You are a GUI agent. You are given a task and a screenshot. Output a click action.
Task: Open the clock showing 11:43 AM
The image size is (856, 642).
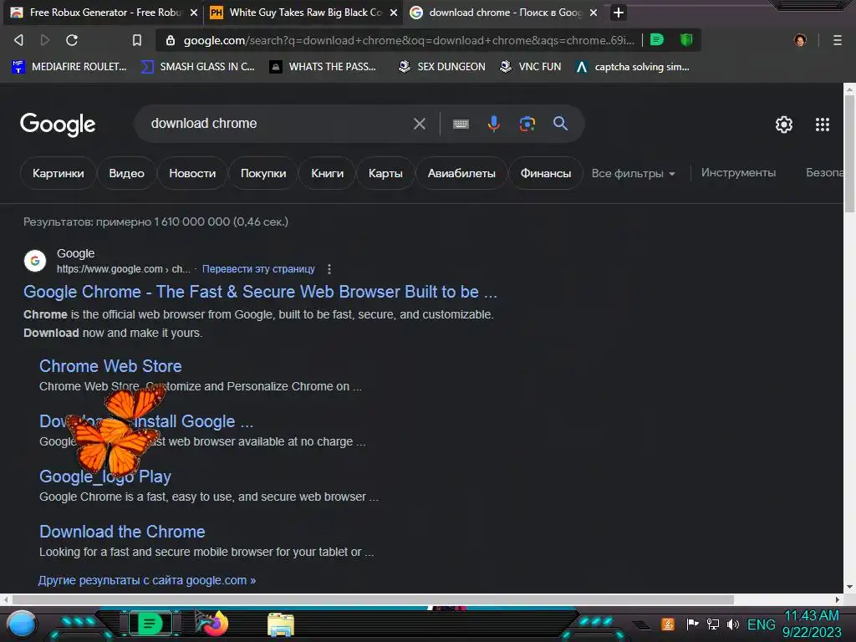tap(812, 624)
